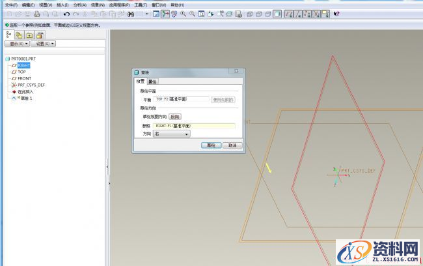Click the 反向 flip direction button
423x266 pixels.
(175, 116)
